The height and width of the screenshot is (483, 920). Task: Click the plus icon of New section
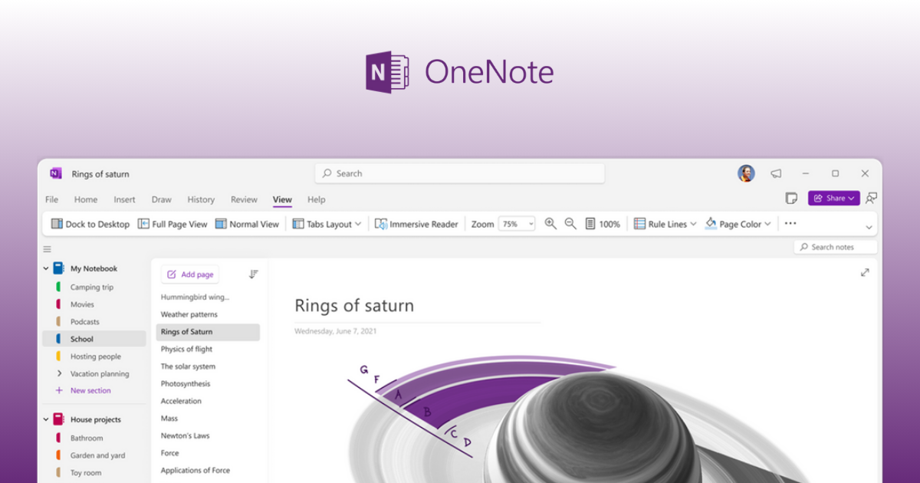coord(59,390)
